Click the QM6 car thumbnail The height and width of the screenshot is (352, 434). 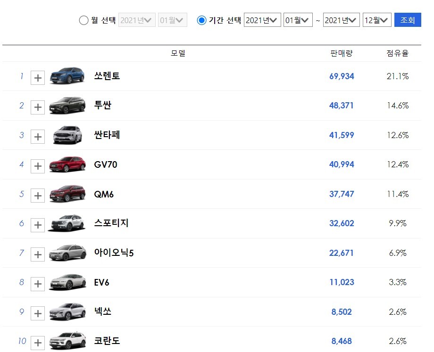(x=67, y=194)
